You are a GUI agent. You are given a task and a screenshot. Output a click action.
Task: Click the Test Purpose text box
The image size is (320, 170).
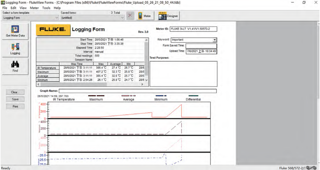click(x=184, y=74)
